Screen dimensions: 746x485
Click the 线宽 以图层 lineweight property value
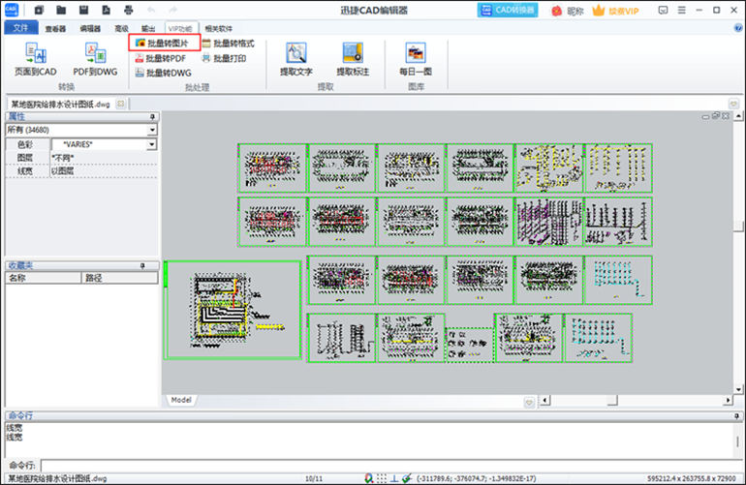104,170
